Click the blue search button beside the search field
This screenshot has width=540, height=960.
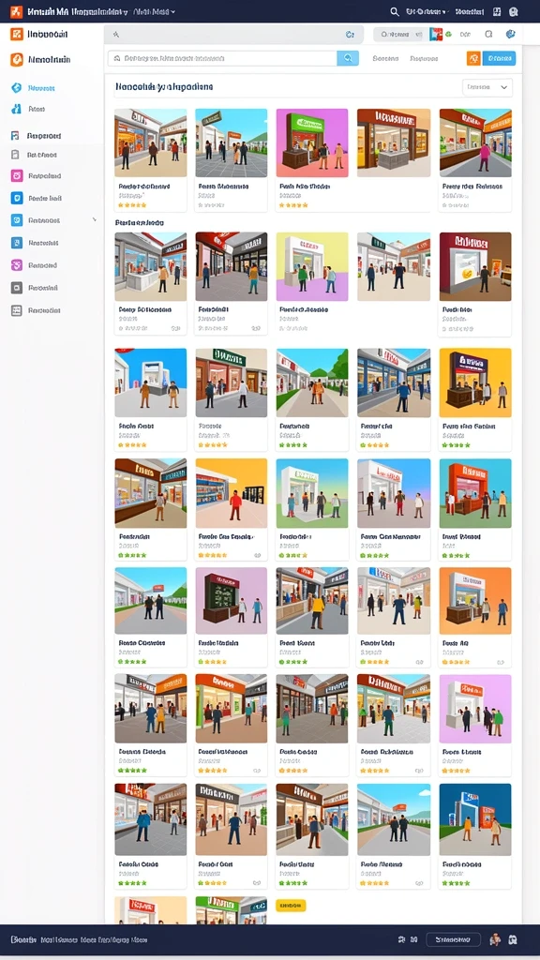pos(348,58)
